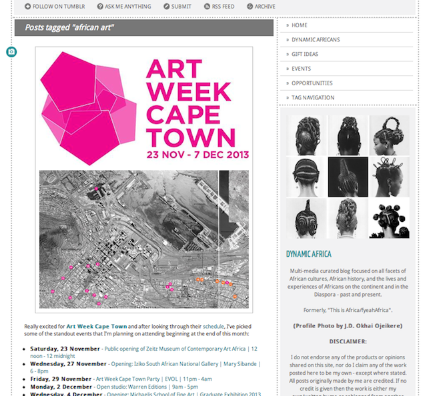The image size is (427, 396).
Task: Go to Home in sidebar menu
Action: click(300, 25)
